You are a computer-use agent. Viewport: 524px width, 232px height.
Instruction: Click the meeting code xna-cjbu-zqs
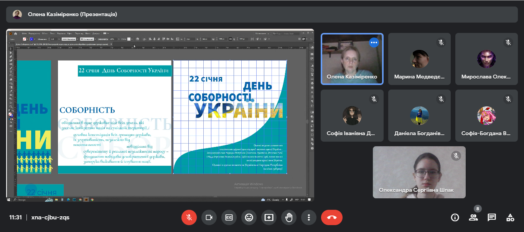click(x=50, y=217)
